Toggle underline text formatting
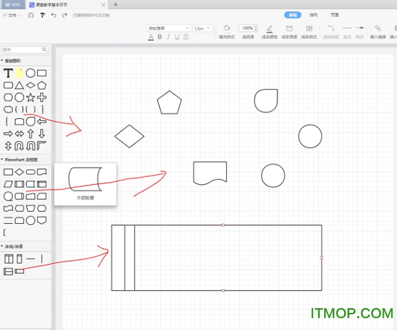 click(177, 38)
